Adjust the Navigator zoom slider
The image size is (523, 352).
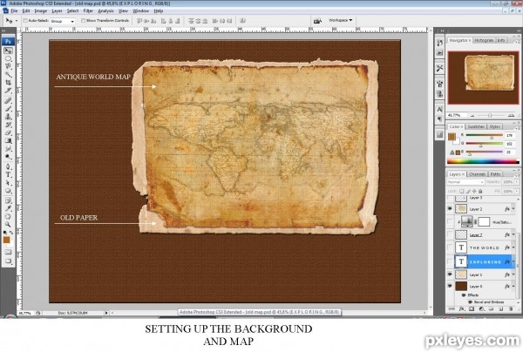490,115
